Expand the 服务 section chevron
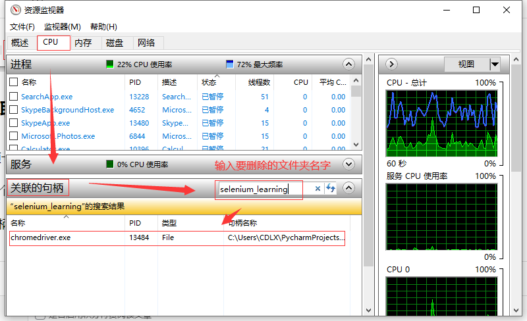This screenshot has width=527, height=321. 349,164
